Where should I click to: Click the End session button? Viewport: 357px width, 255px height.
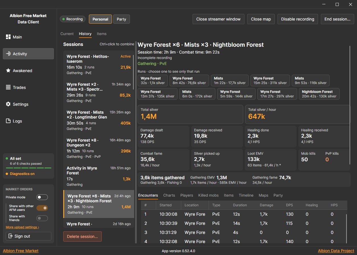tap(337, 19)
